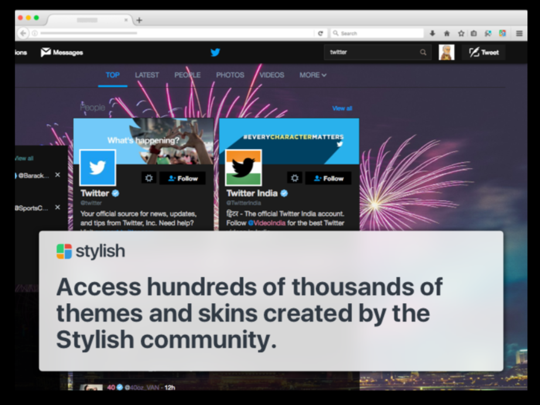Image resolution: width=540 pixels, height=405 pixels.
Task: Click View all beside People heading
Action: tap(342, 108)
